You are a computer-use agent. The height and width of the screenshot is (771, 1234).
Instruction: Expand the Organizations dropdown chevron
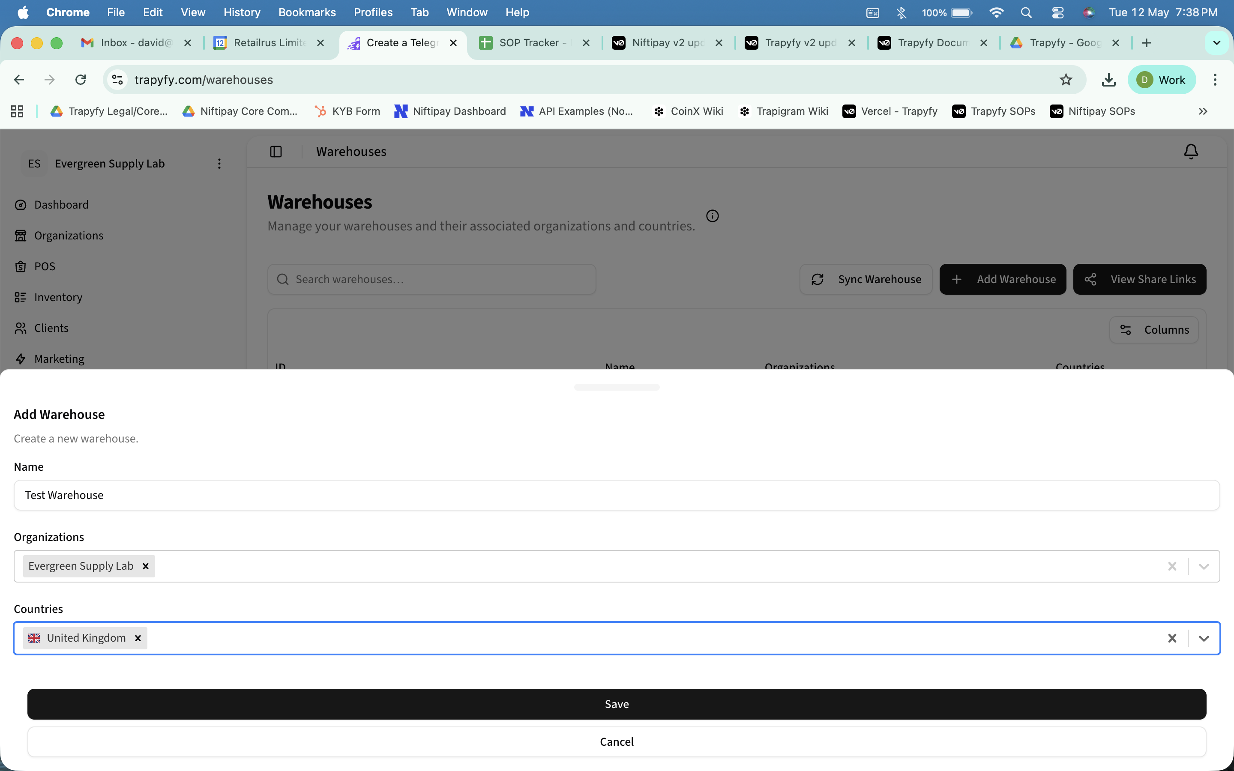tap(1204, 566)
